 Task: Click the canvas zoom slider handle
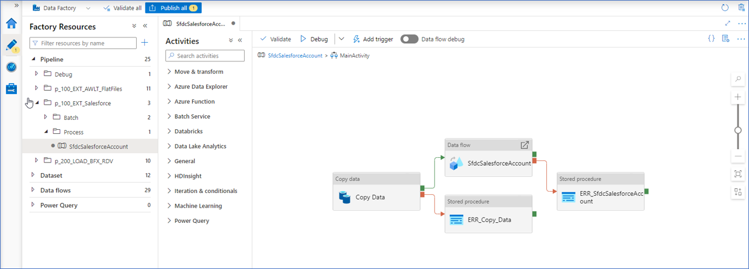738,130
